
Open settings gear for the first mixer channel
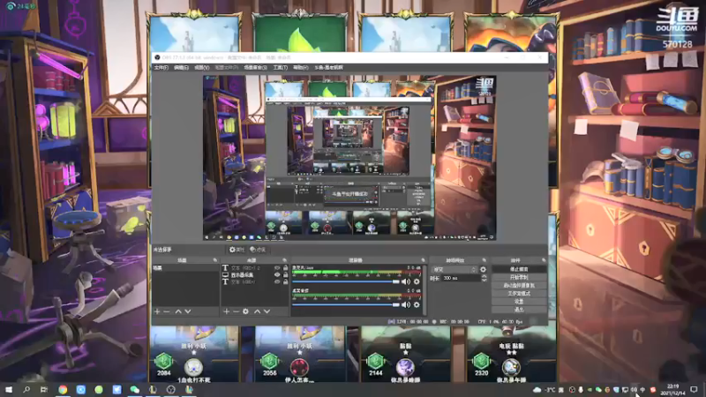point(417,281)
